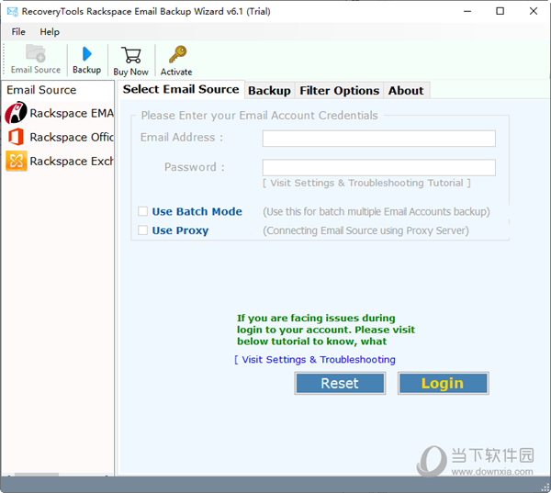Enable Use Proxy checkbox
This screenshot has width=551, height=493.
tap(142, 230)
